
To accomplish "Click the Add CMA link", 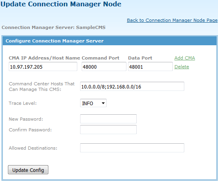I will (x=185, y=58).
